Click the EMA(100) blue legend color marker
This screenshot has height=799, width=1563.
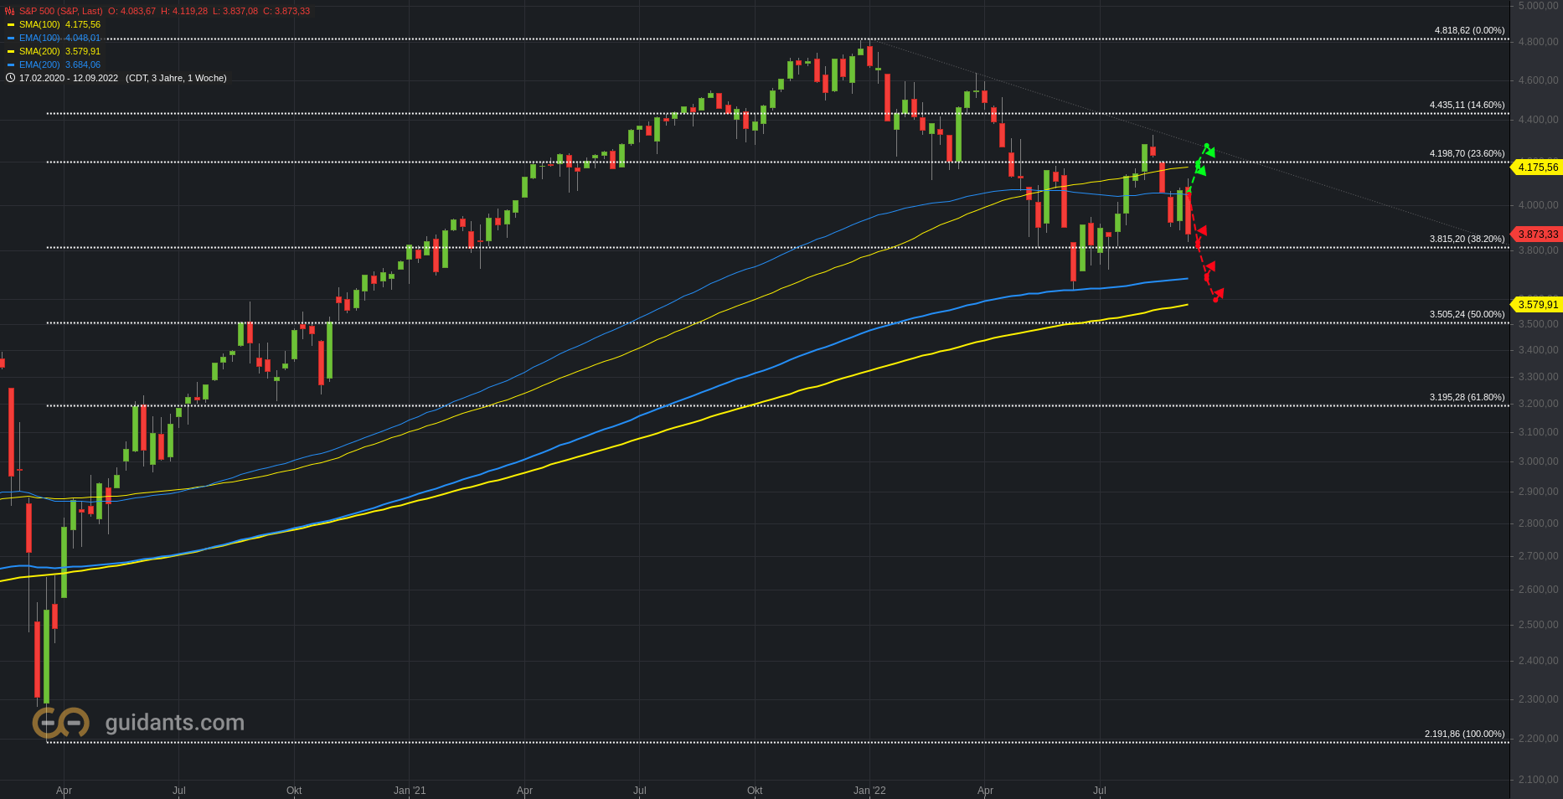coord(11,39)
